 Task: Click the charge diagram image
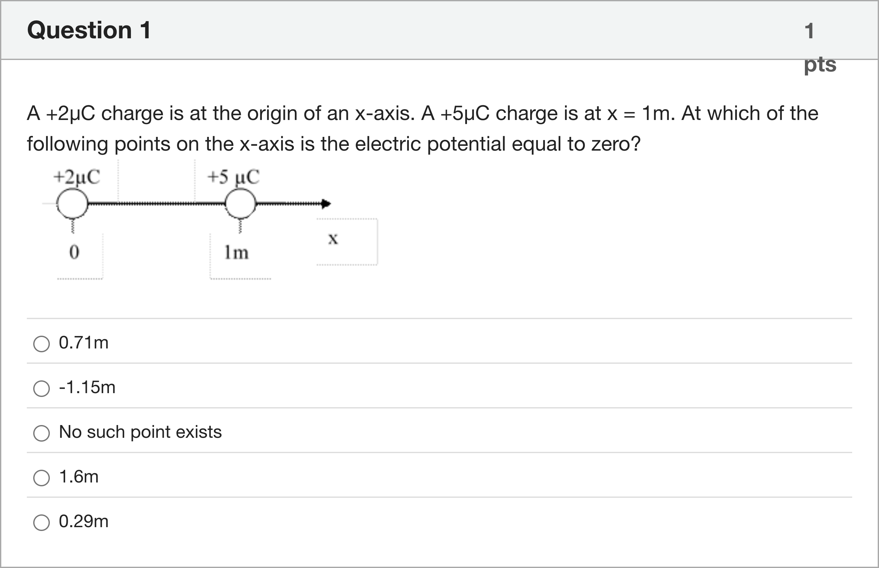[210, 220]
